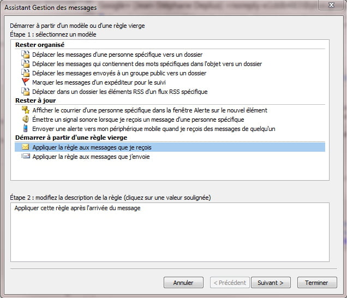Click sent-mail icon for 'messages que j'envoie'
Screen dimensions: 347x298
[x=26, y=156]
